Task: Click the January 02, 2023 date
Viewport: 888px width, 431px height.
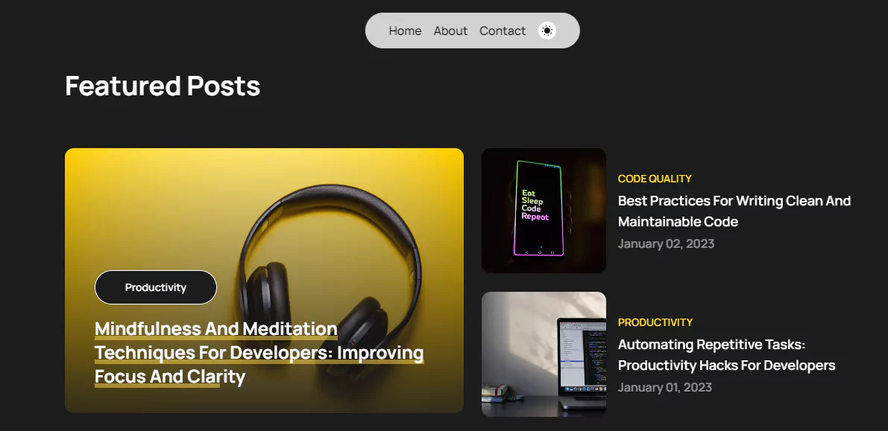Action: [x=665, y=243]
